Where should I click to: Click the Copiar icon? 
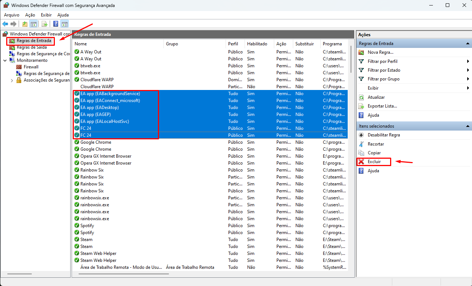(361, 153)
